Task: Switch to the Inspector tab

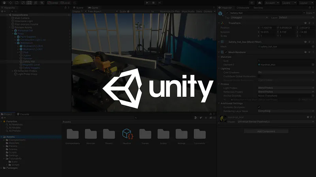Action: tap(225, 7)
